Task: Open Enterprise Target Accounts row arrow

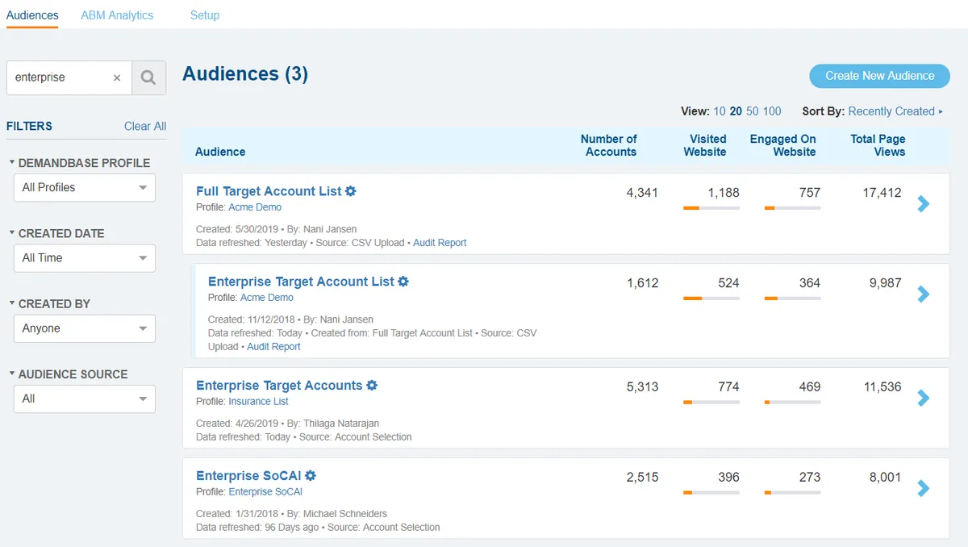Action: 924,398
